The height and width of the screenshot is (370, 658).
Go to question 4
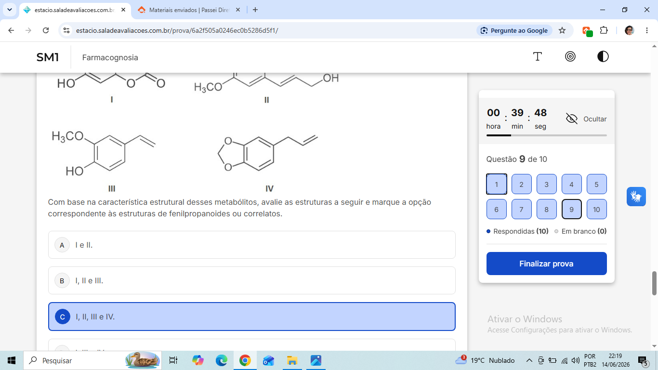click(572, 184)
